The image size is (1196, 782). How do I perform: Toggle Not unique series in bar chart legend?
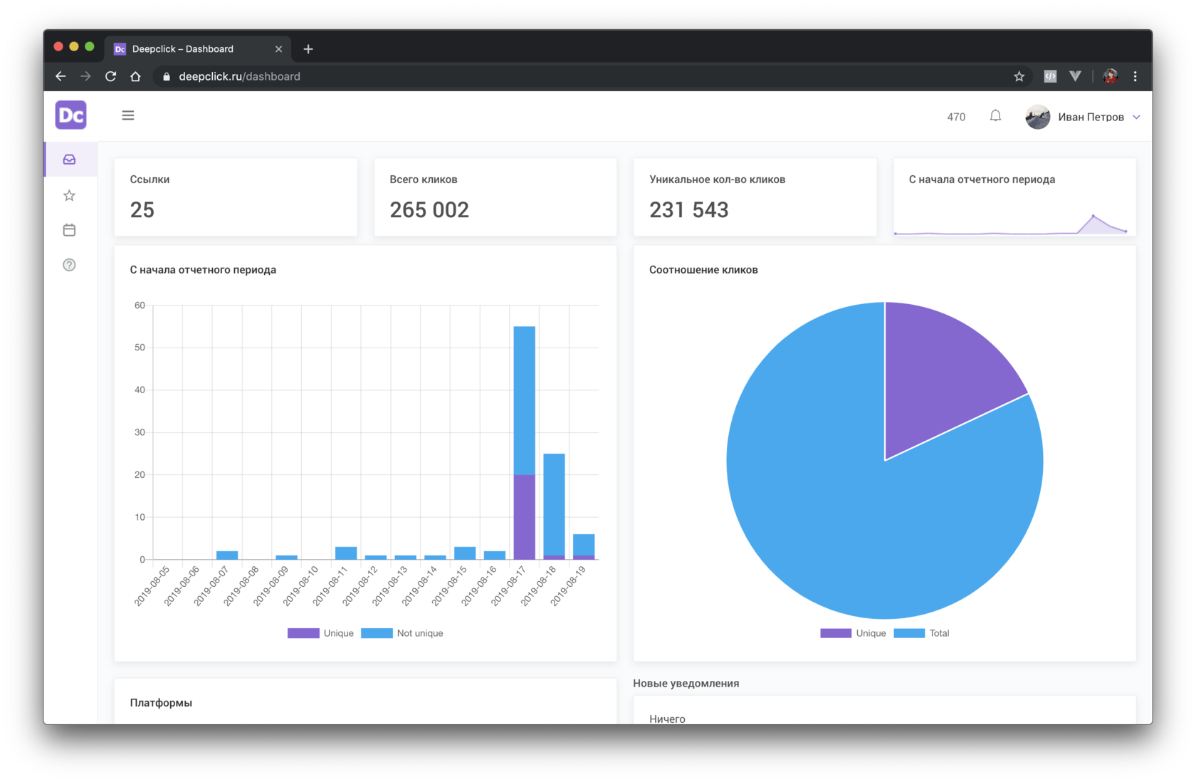tap(402, 633)
